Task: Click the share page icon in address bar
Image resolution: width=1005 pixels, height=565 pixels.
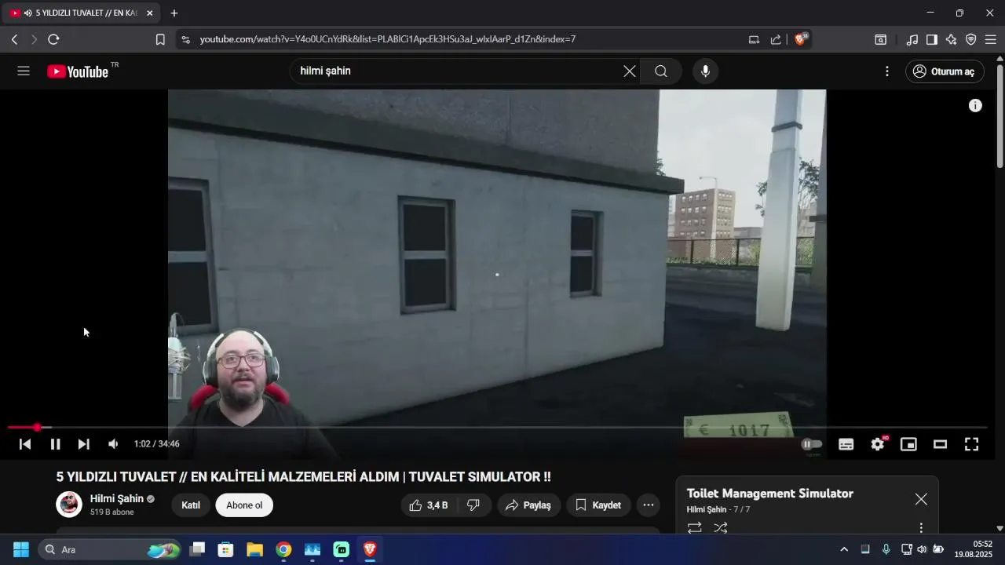Action: point(776,39)
